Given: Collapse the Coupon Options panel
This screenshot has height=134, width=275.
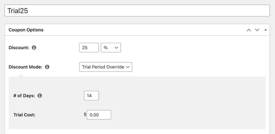Looking at the screenshot, I should (266, 30).
